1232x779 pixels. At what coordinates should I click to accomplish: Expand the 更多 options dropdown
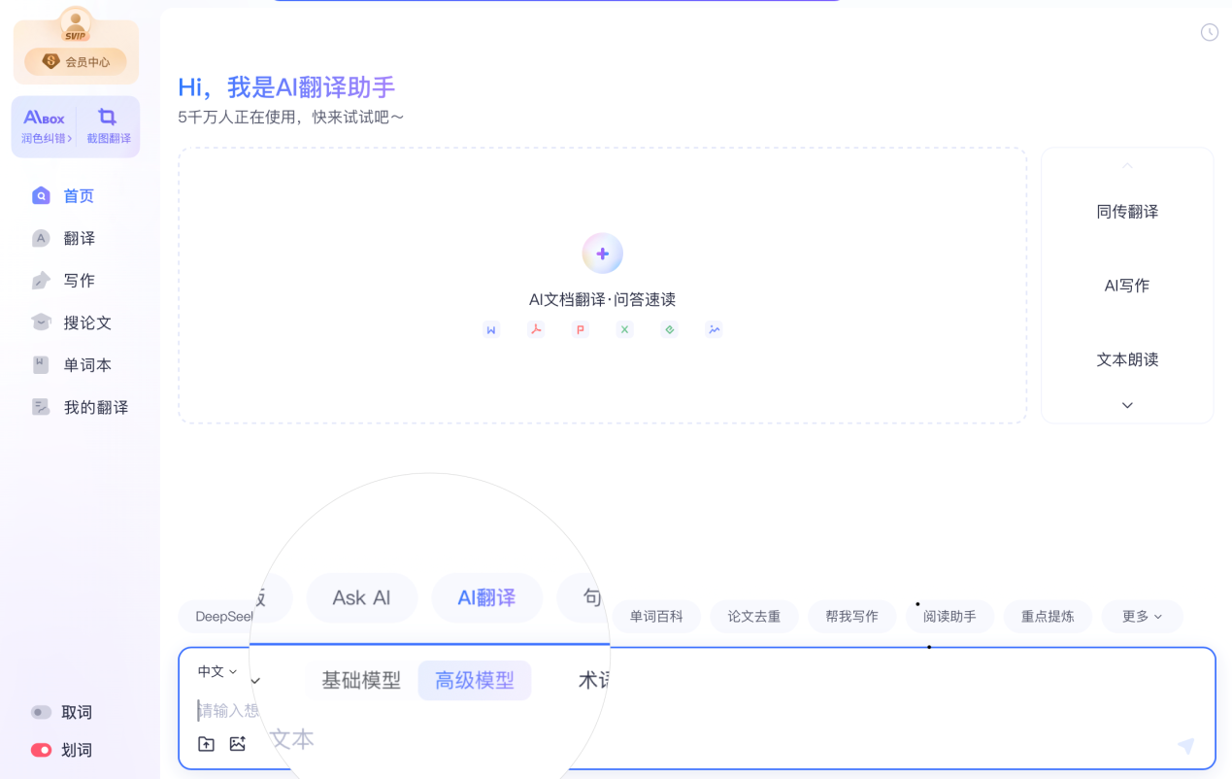coord(1142,616)
